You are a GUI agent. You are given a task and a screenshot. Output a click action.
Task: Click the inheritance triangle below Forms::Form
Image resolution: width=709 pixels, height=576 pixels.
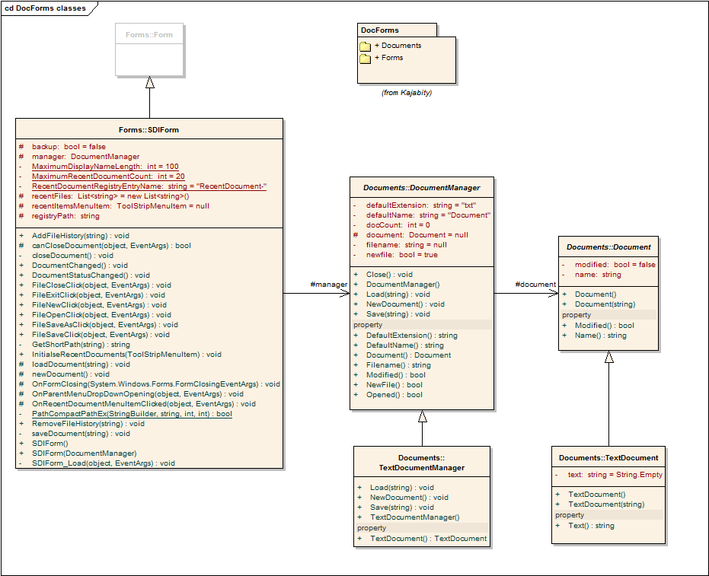click(149, 82)
